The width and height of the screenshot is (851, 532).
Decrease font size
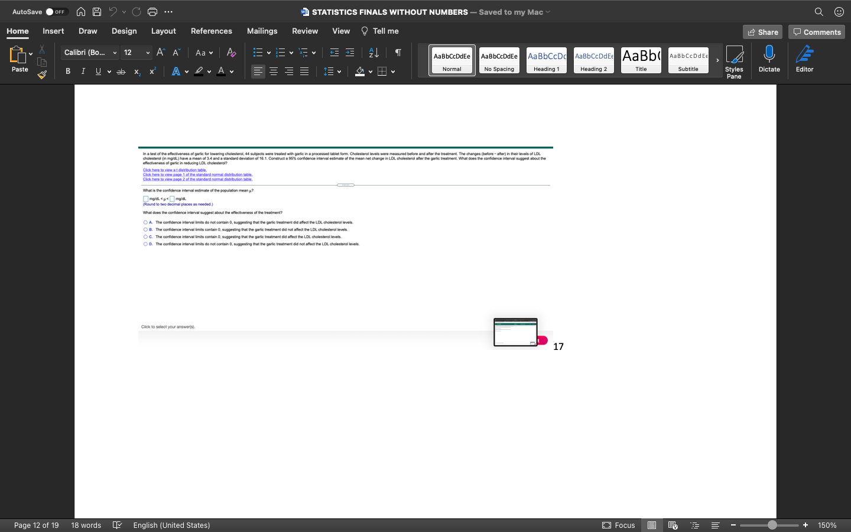[176, 53]
